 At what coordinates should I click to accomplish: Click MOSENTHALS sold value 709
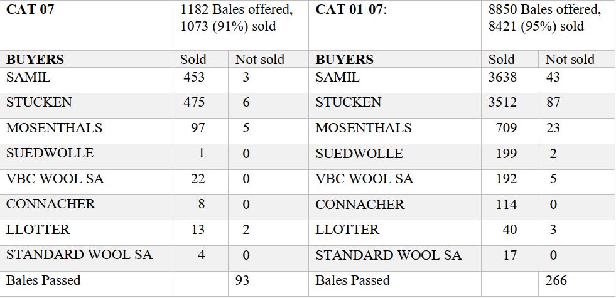click(x=506, y=127)
